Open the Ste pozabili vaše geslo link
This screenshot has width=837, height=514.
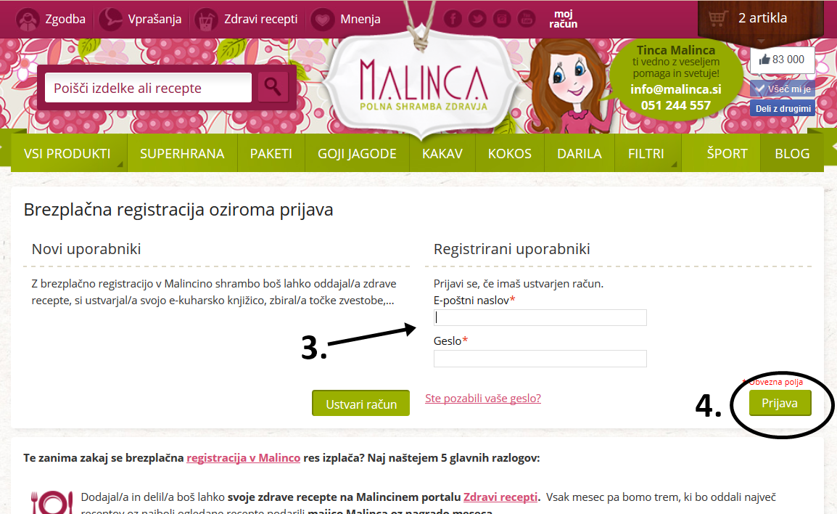click(483, 398)
